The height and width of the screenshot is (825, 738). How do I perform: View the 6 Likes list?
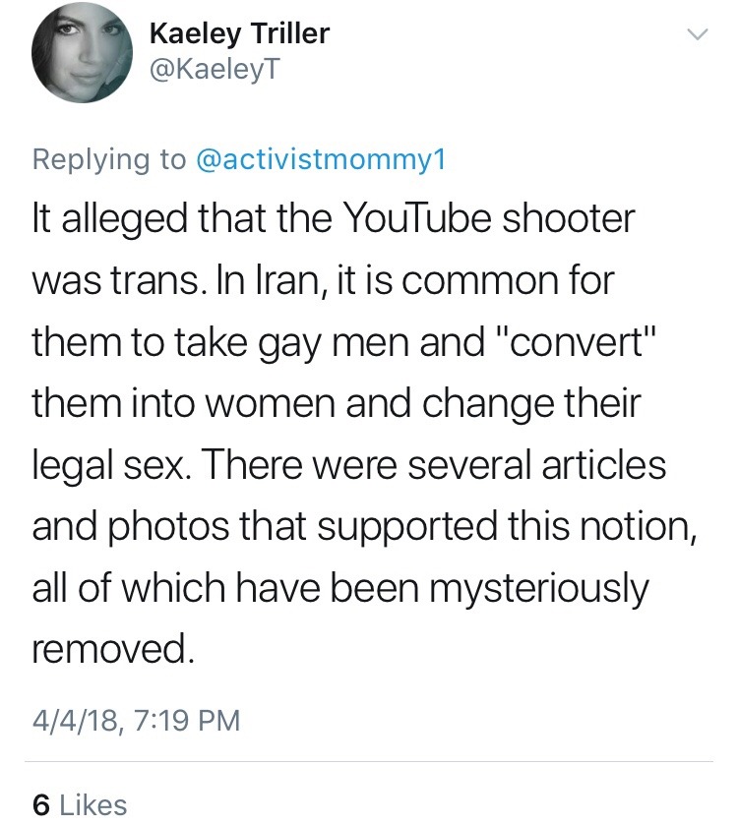pos(81,804)
